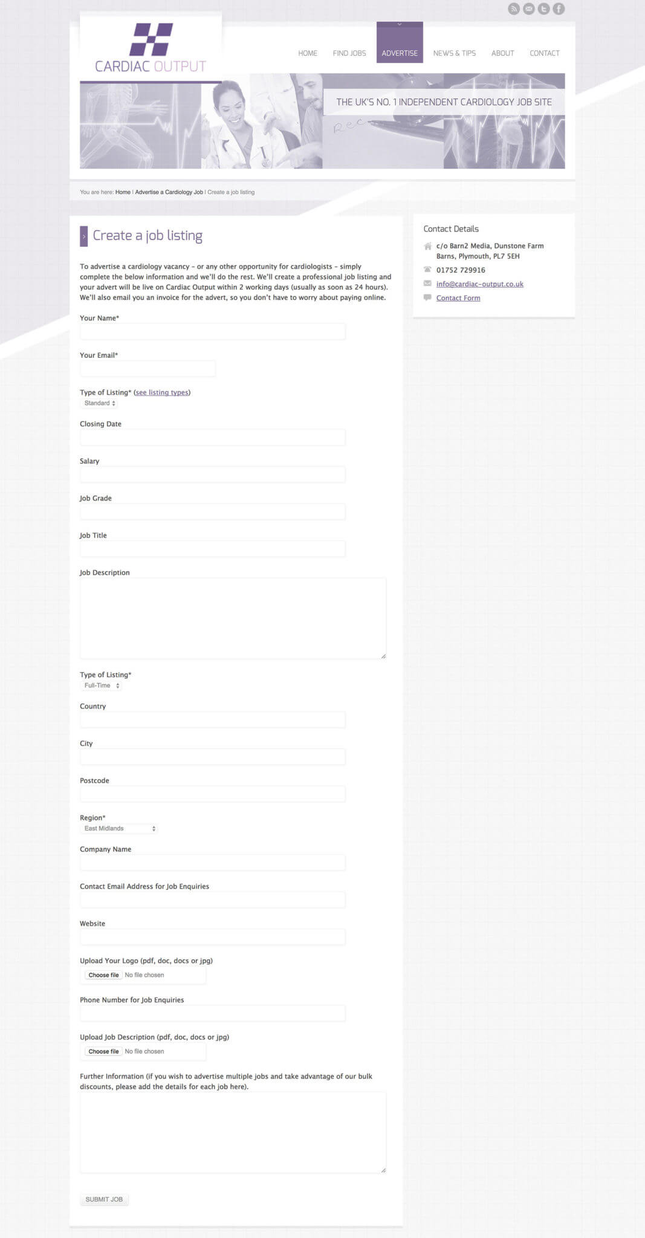645x1238 pixels.
Task: Open the East Midlands region dropdown
Action: [119, 828]
